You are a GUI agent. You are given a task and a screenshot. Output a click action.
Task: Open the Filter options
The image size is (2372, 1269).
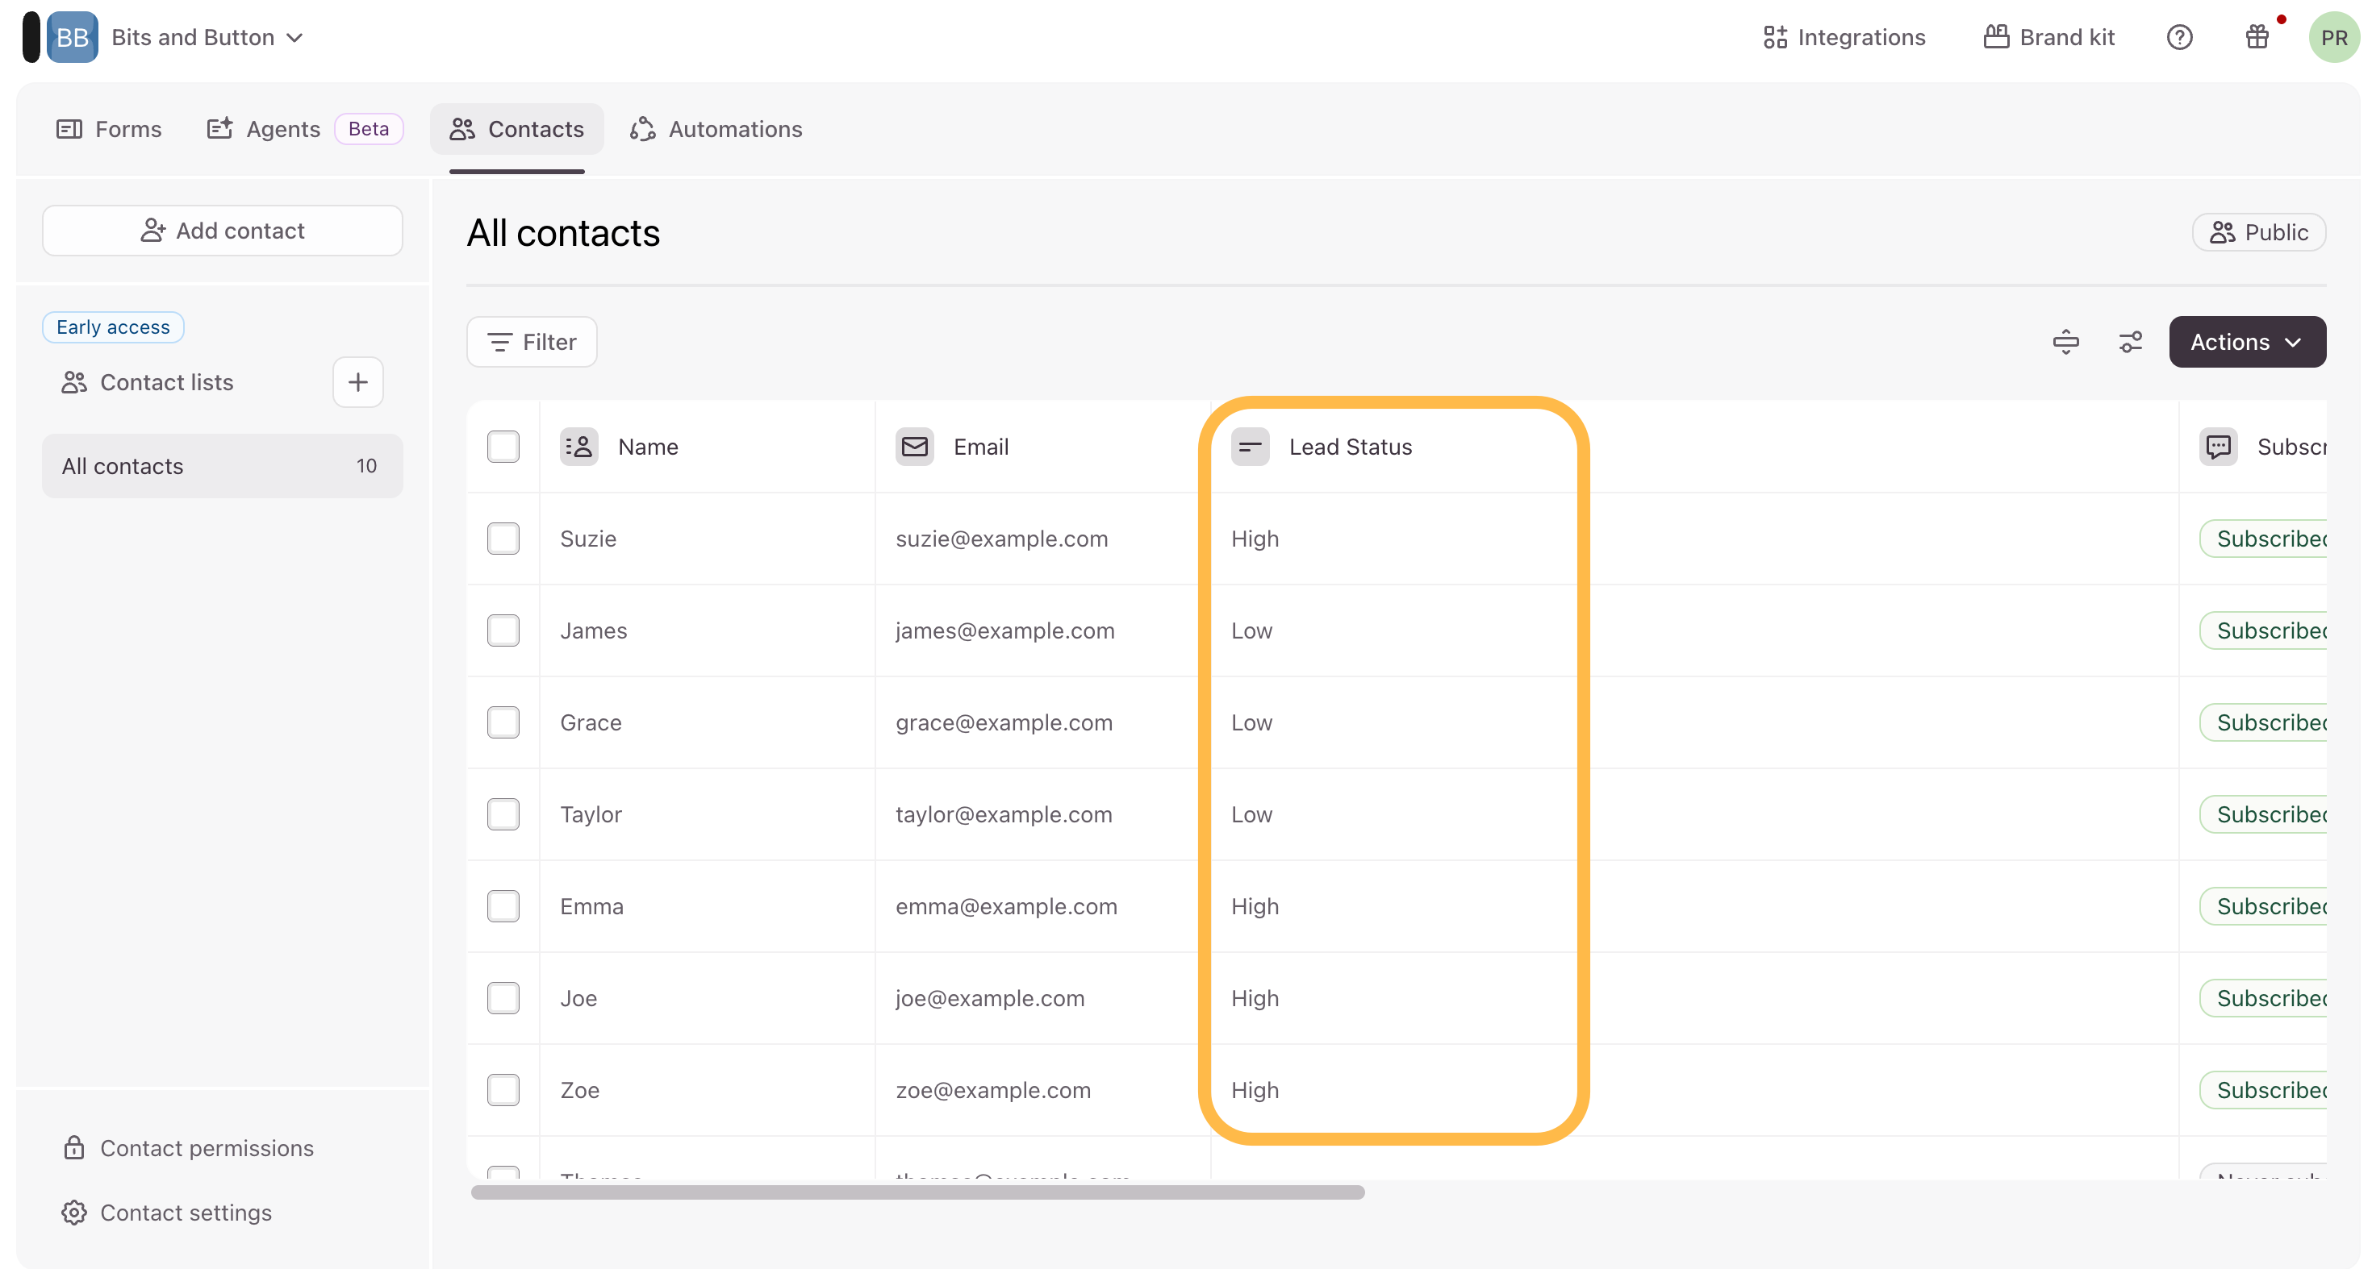[532, 343]
